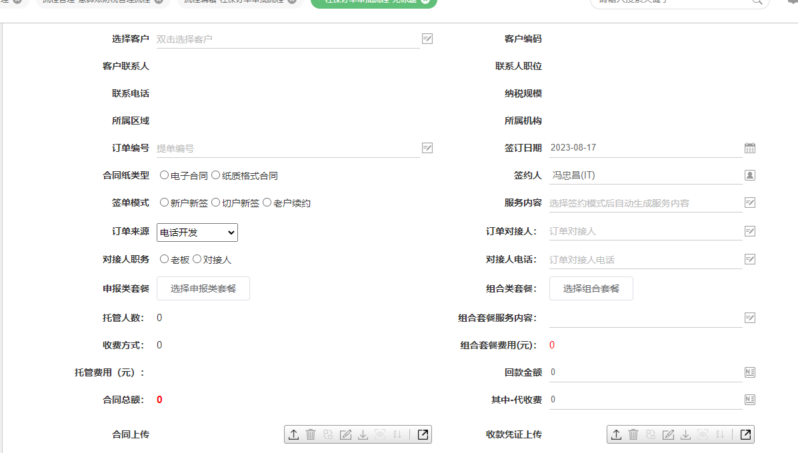Click the 其中-代收费 input field
This screenshot has height=453, width=798.
tap(645, 400)
